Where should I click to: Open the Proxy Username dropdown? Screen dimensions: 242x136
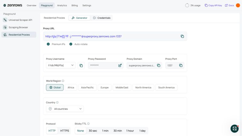click(61, 65)
